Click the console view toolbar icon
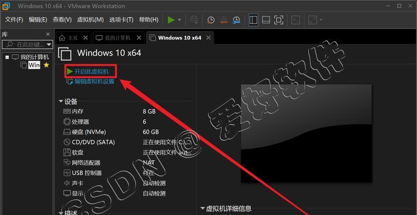 click(x=296, y=20)
